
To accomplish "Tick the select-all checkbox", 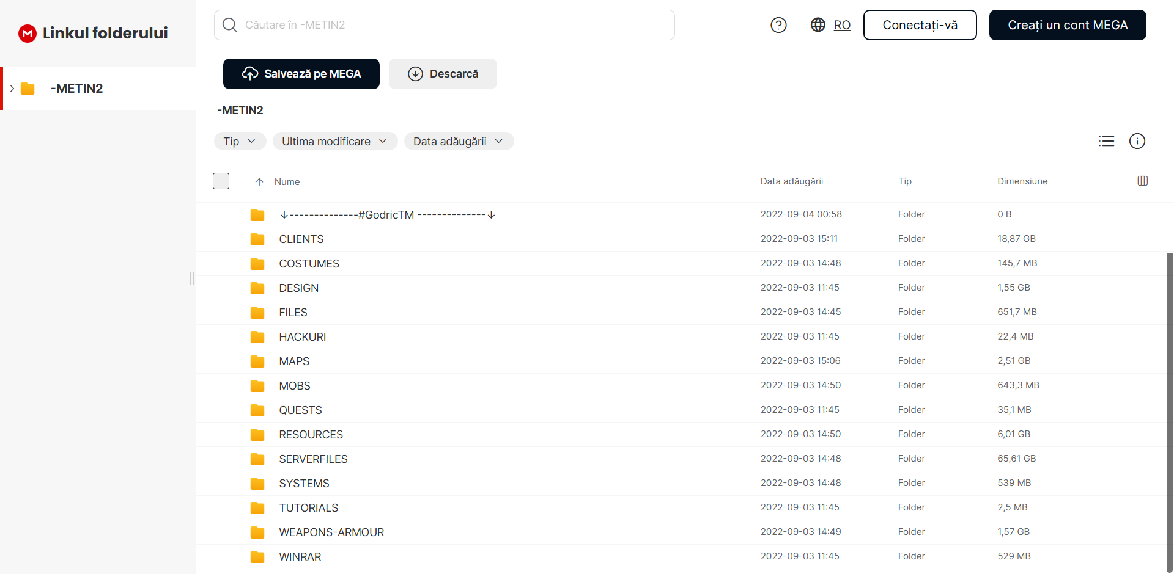I will click(221, 181).
